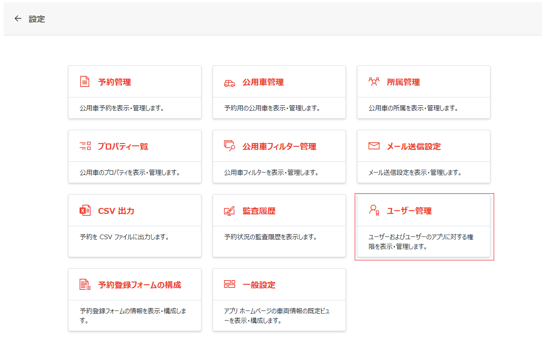Click the 公用車フィルター管理 filter icon
Viewport: 542px width, 345px height.
pos(230,146)
